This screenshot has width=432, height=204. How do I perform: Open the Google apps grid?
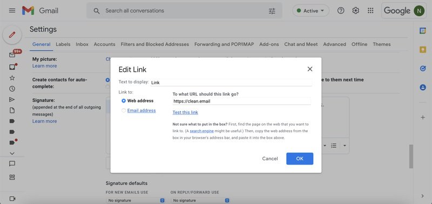pos(370,11)
